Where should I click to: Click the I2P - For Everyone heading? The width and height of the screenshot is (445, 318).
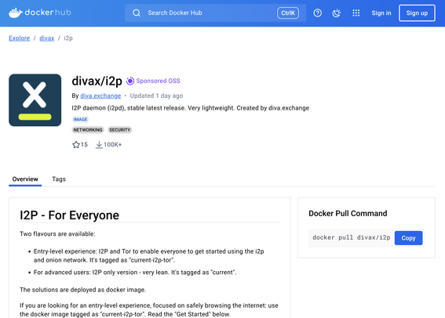point(69,215)
